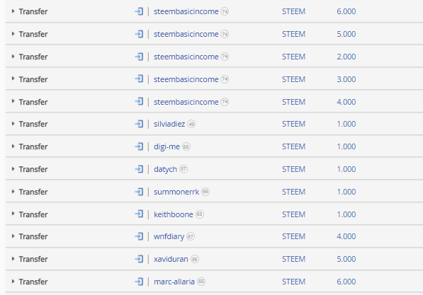Click the transfer-in icon beside marc-allaria
Screen dimensions: 423x295
click(x=139, y=282)
